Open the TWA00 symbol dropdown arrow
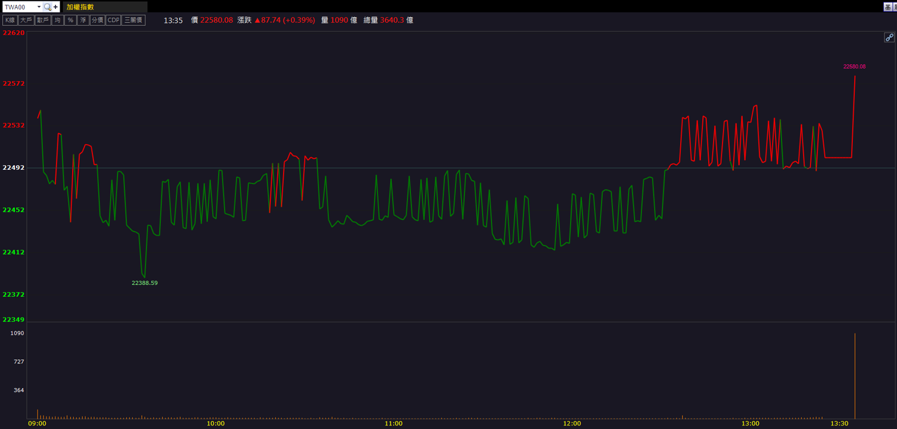Viewport: 897px width, 429px height. click(39, 7)
